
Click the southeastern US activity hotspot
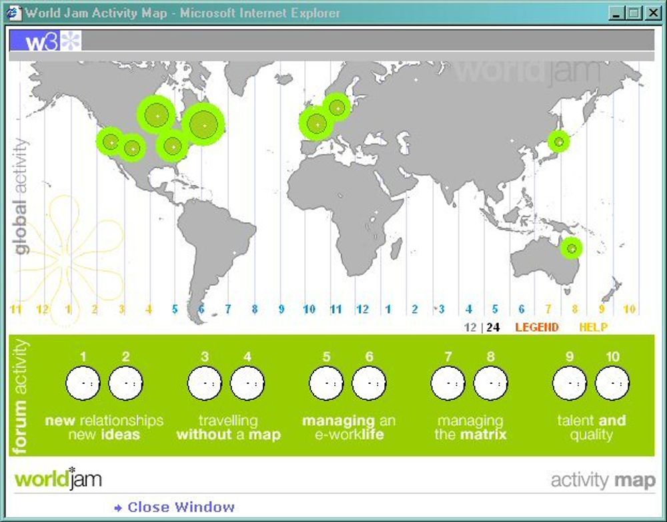(173, 146)
